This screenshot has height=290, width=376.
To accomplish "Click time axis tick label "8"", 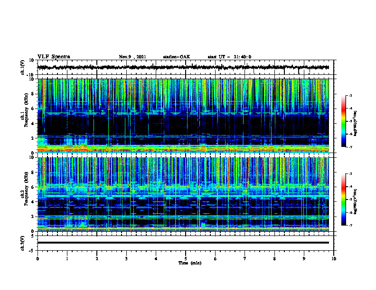I will [x=274, y=259].
